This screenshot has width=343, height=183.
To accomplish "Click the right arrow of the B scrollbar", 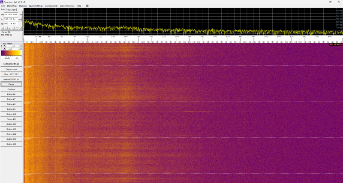I will click(20, 46).
